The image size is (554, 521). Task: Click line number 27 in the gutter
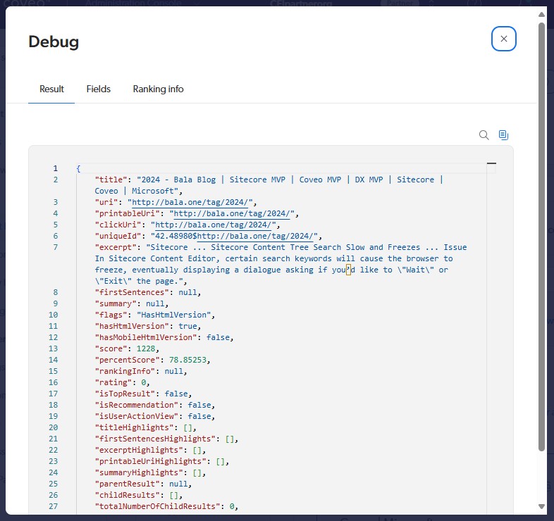pyautogui.click(x=53, y=506)
